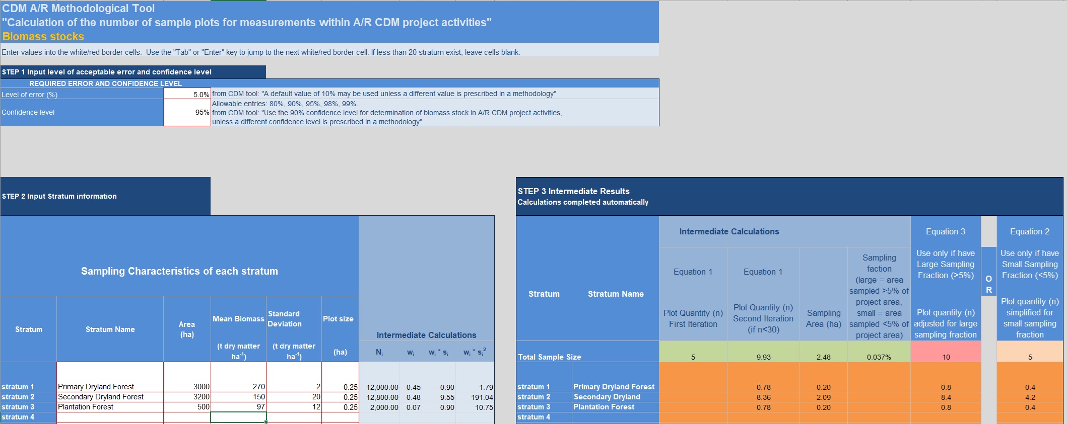The image size is (1067, 424).
Task: Click the intermediate value 191.04
Action: point(476,397)
